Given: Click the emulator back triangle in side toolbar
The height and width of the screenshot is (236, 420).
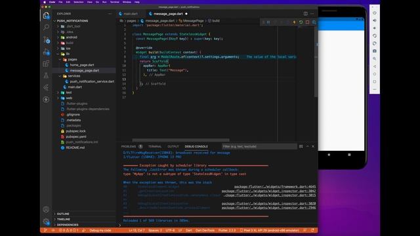Looking at the screenshot, I should pos(375,66).
